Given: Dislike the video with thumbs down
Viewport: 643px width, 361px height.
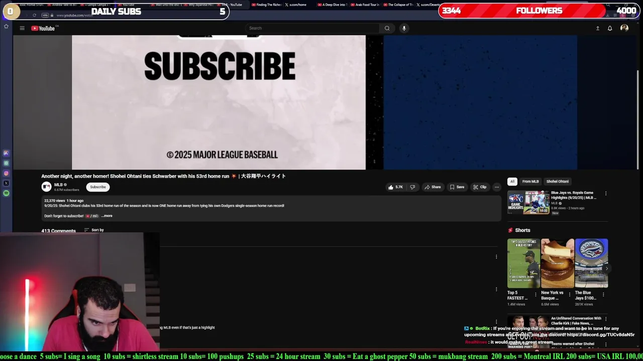Looking at the screenshot, I should pyautogui.click(x=412, y=187).
